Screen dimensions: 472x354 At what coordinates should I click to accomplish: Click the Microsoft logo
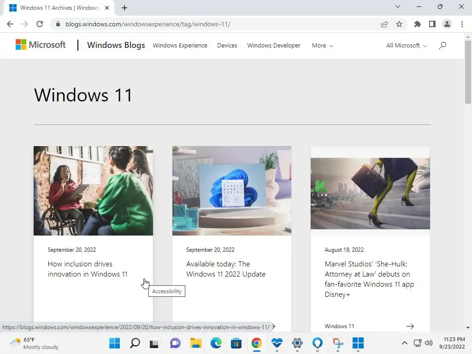coord(41,45)
